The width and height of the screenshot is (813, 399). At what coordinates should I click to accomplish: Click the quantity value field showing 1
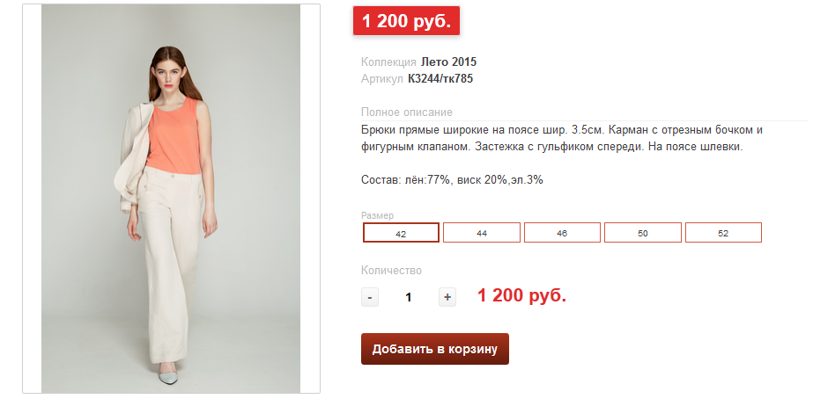pyautogui.click(x=409, y=298)
